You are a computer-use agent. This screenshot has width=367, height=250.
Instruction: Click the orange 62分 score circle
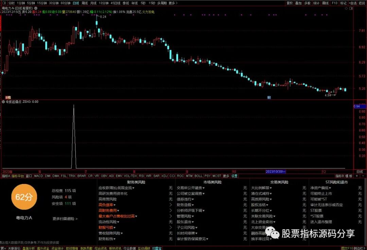click(x=24, y=197)
